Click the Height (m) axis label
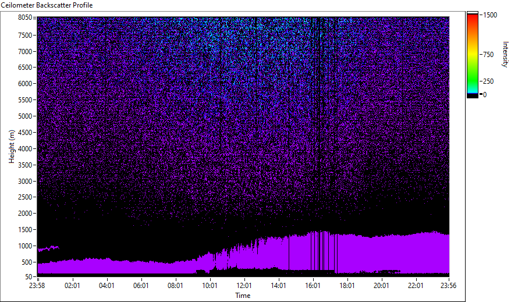This screenshot has width=511, height=302. [x=12, y=147]
